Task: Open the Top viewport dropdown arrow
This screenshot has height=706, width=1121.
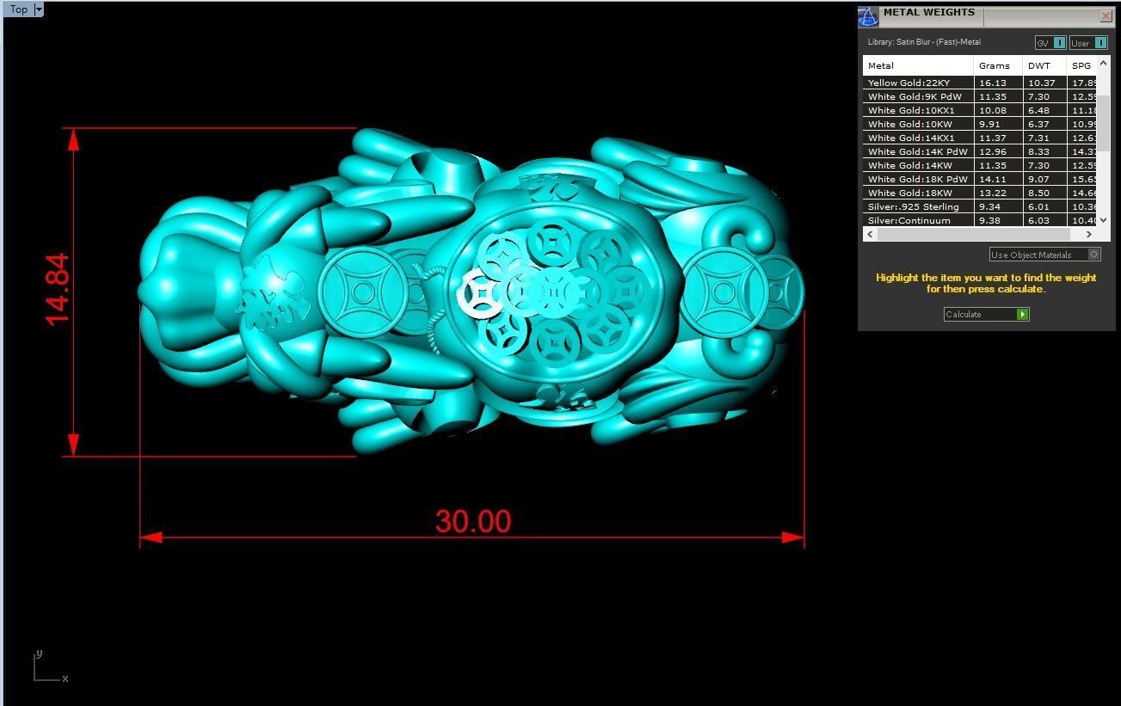Action: coord(39,9)
